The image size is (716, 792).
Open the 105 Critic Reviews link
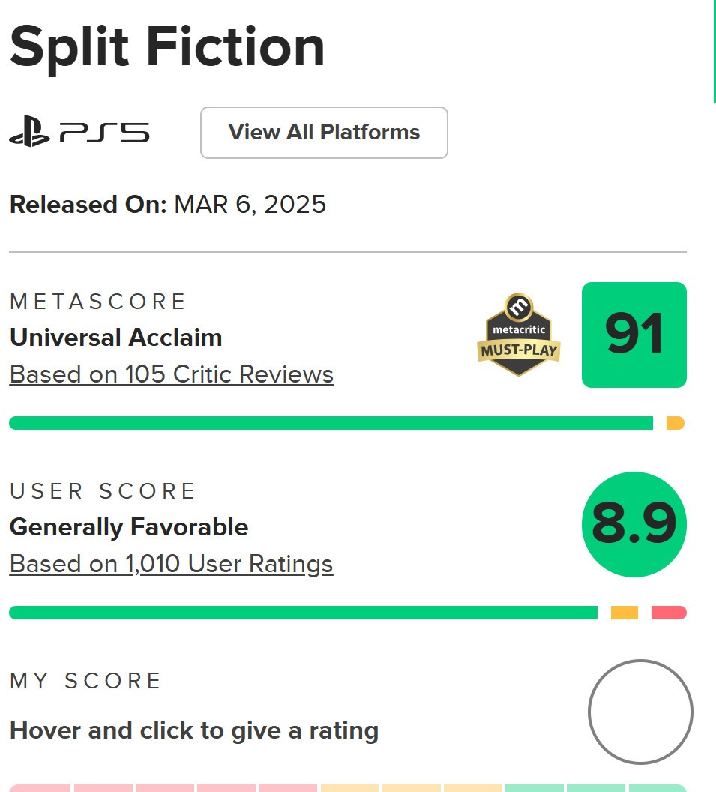click(x=172, y=373)
